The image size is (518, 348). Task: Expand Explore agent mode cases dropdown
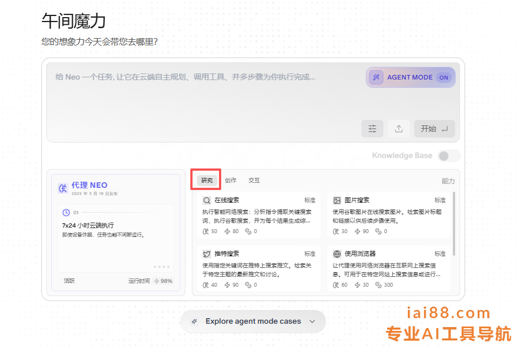click(253, 321)
